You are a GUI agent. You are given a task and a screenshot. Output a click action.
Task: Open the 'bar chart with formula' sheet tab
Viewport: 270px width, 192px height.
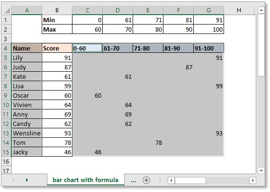point(86,180)
